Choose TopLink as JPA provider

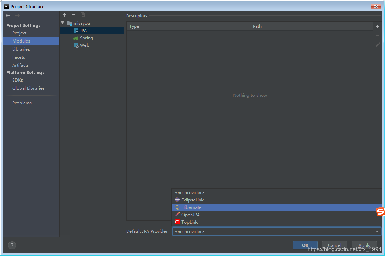(277, 222)
